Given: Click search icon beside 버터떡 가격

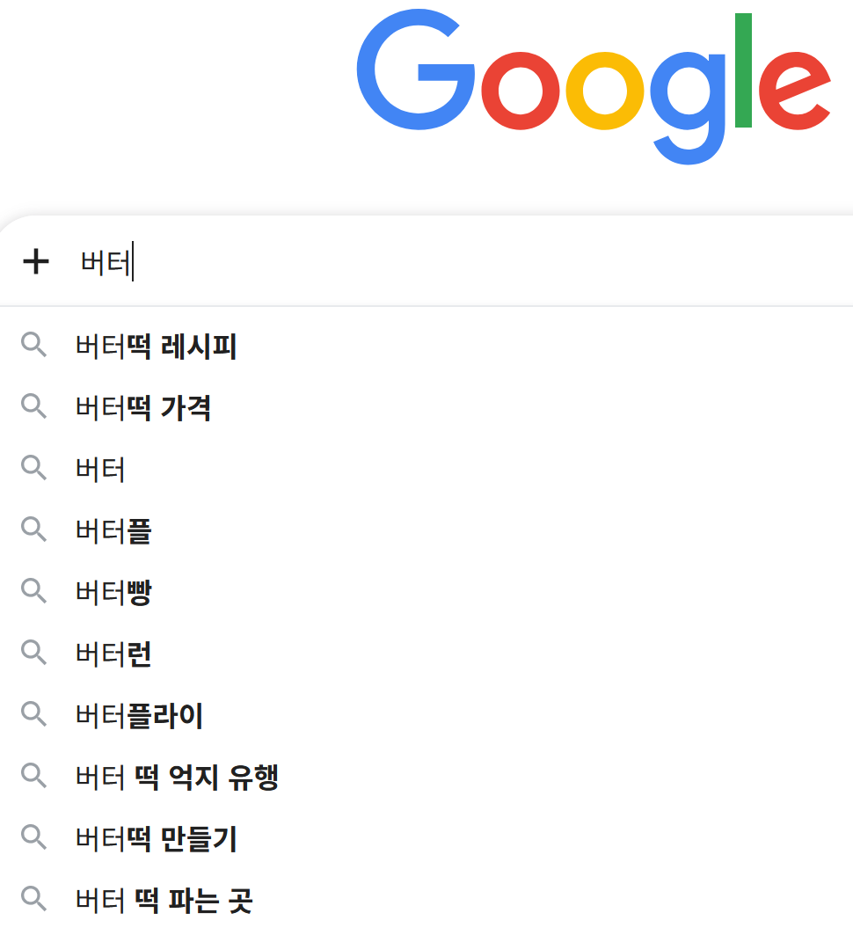Looking at the screenshot, I should coord(33,406).
